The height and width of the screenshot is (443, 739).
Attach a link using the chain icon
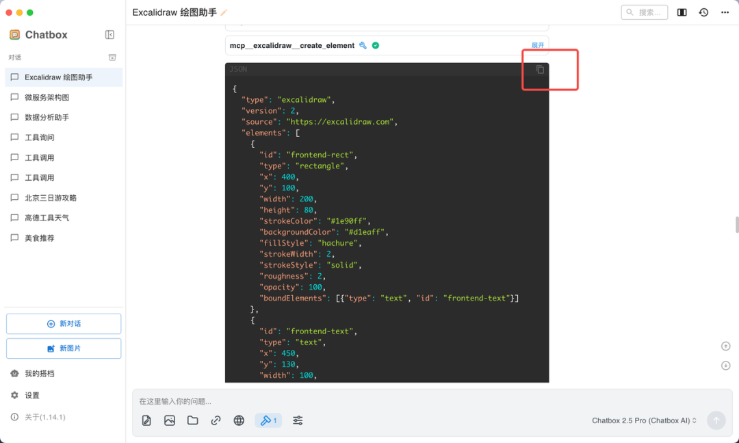216,420
